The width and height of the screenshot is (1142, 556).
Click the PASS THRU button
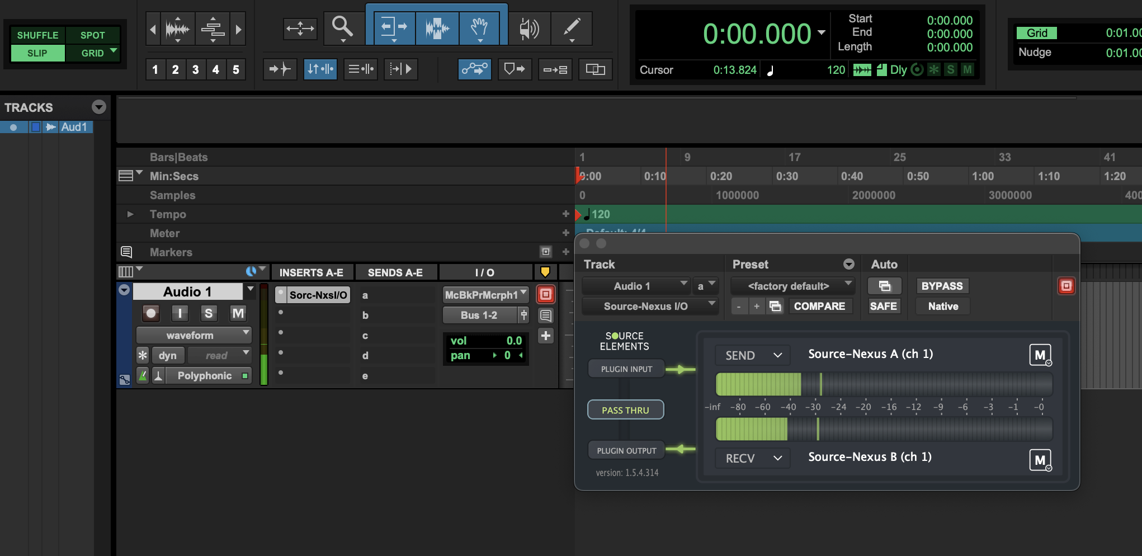625,410
